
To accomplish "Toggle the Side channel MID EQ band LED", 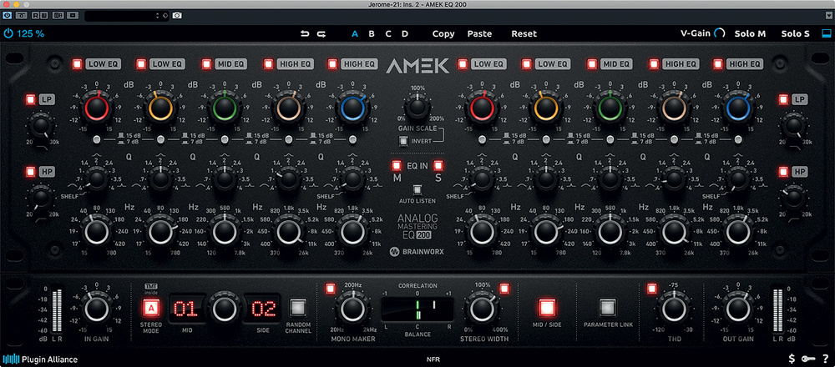I will 592,64.
